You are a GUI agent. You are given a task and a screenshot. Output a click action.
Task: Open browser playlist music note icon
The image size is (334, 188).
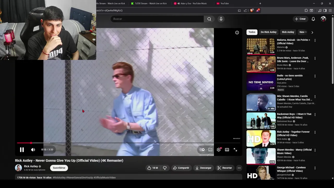point(320,10)
